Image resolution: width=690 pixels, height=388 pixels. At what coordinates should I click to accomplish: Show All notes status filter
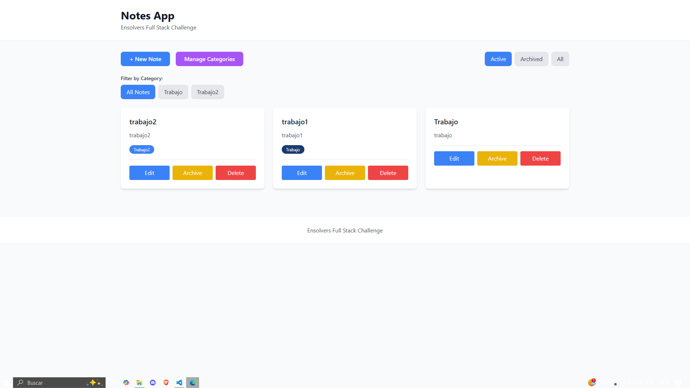(x=560, y=59)
